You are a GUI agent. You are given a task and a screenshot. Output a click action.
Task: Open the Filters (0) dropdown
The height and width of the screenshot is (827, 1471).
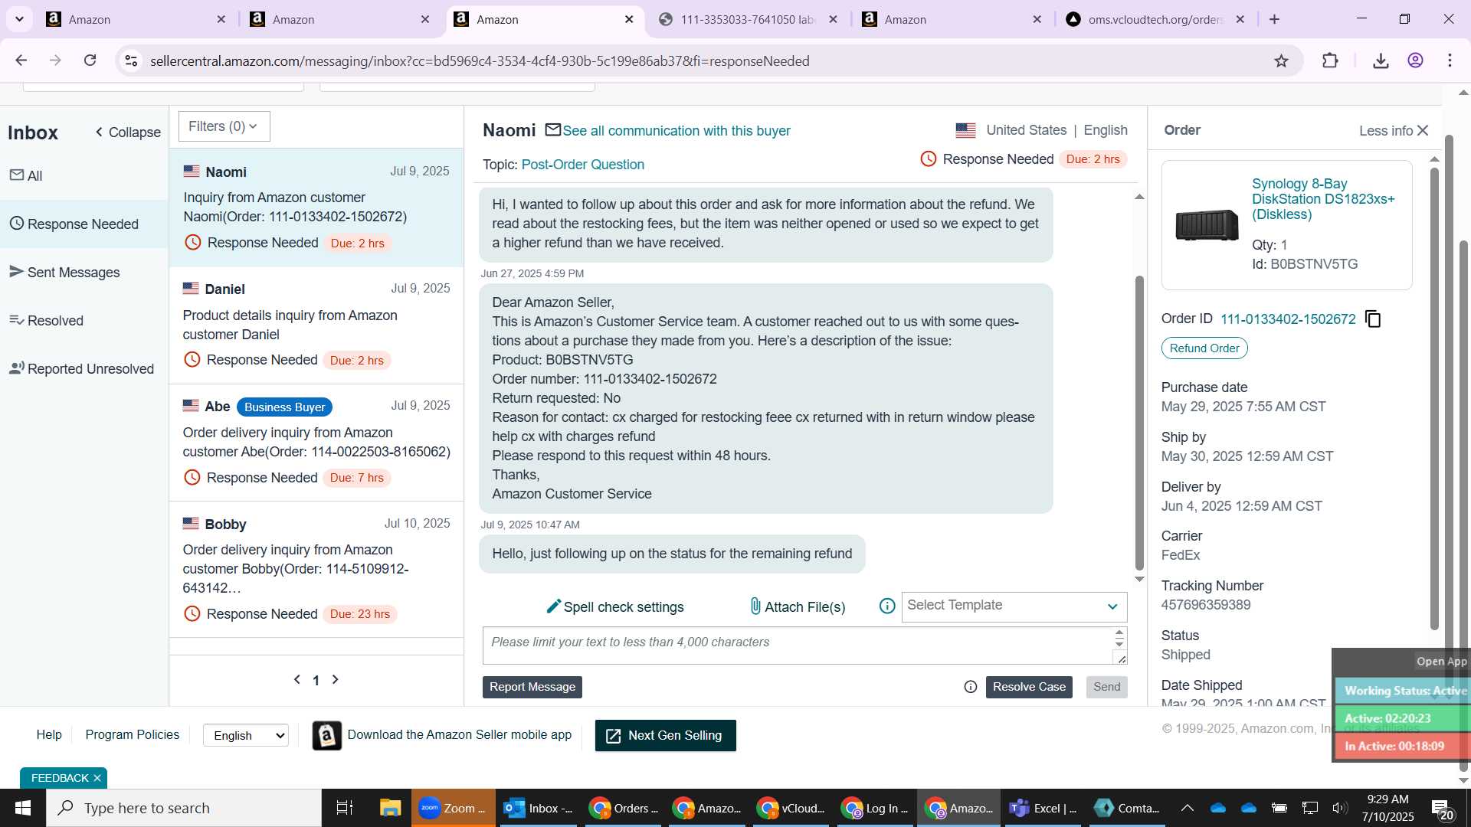click(224, 126)
